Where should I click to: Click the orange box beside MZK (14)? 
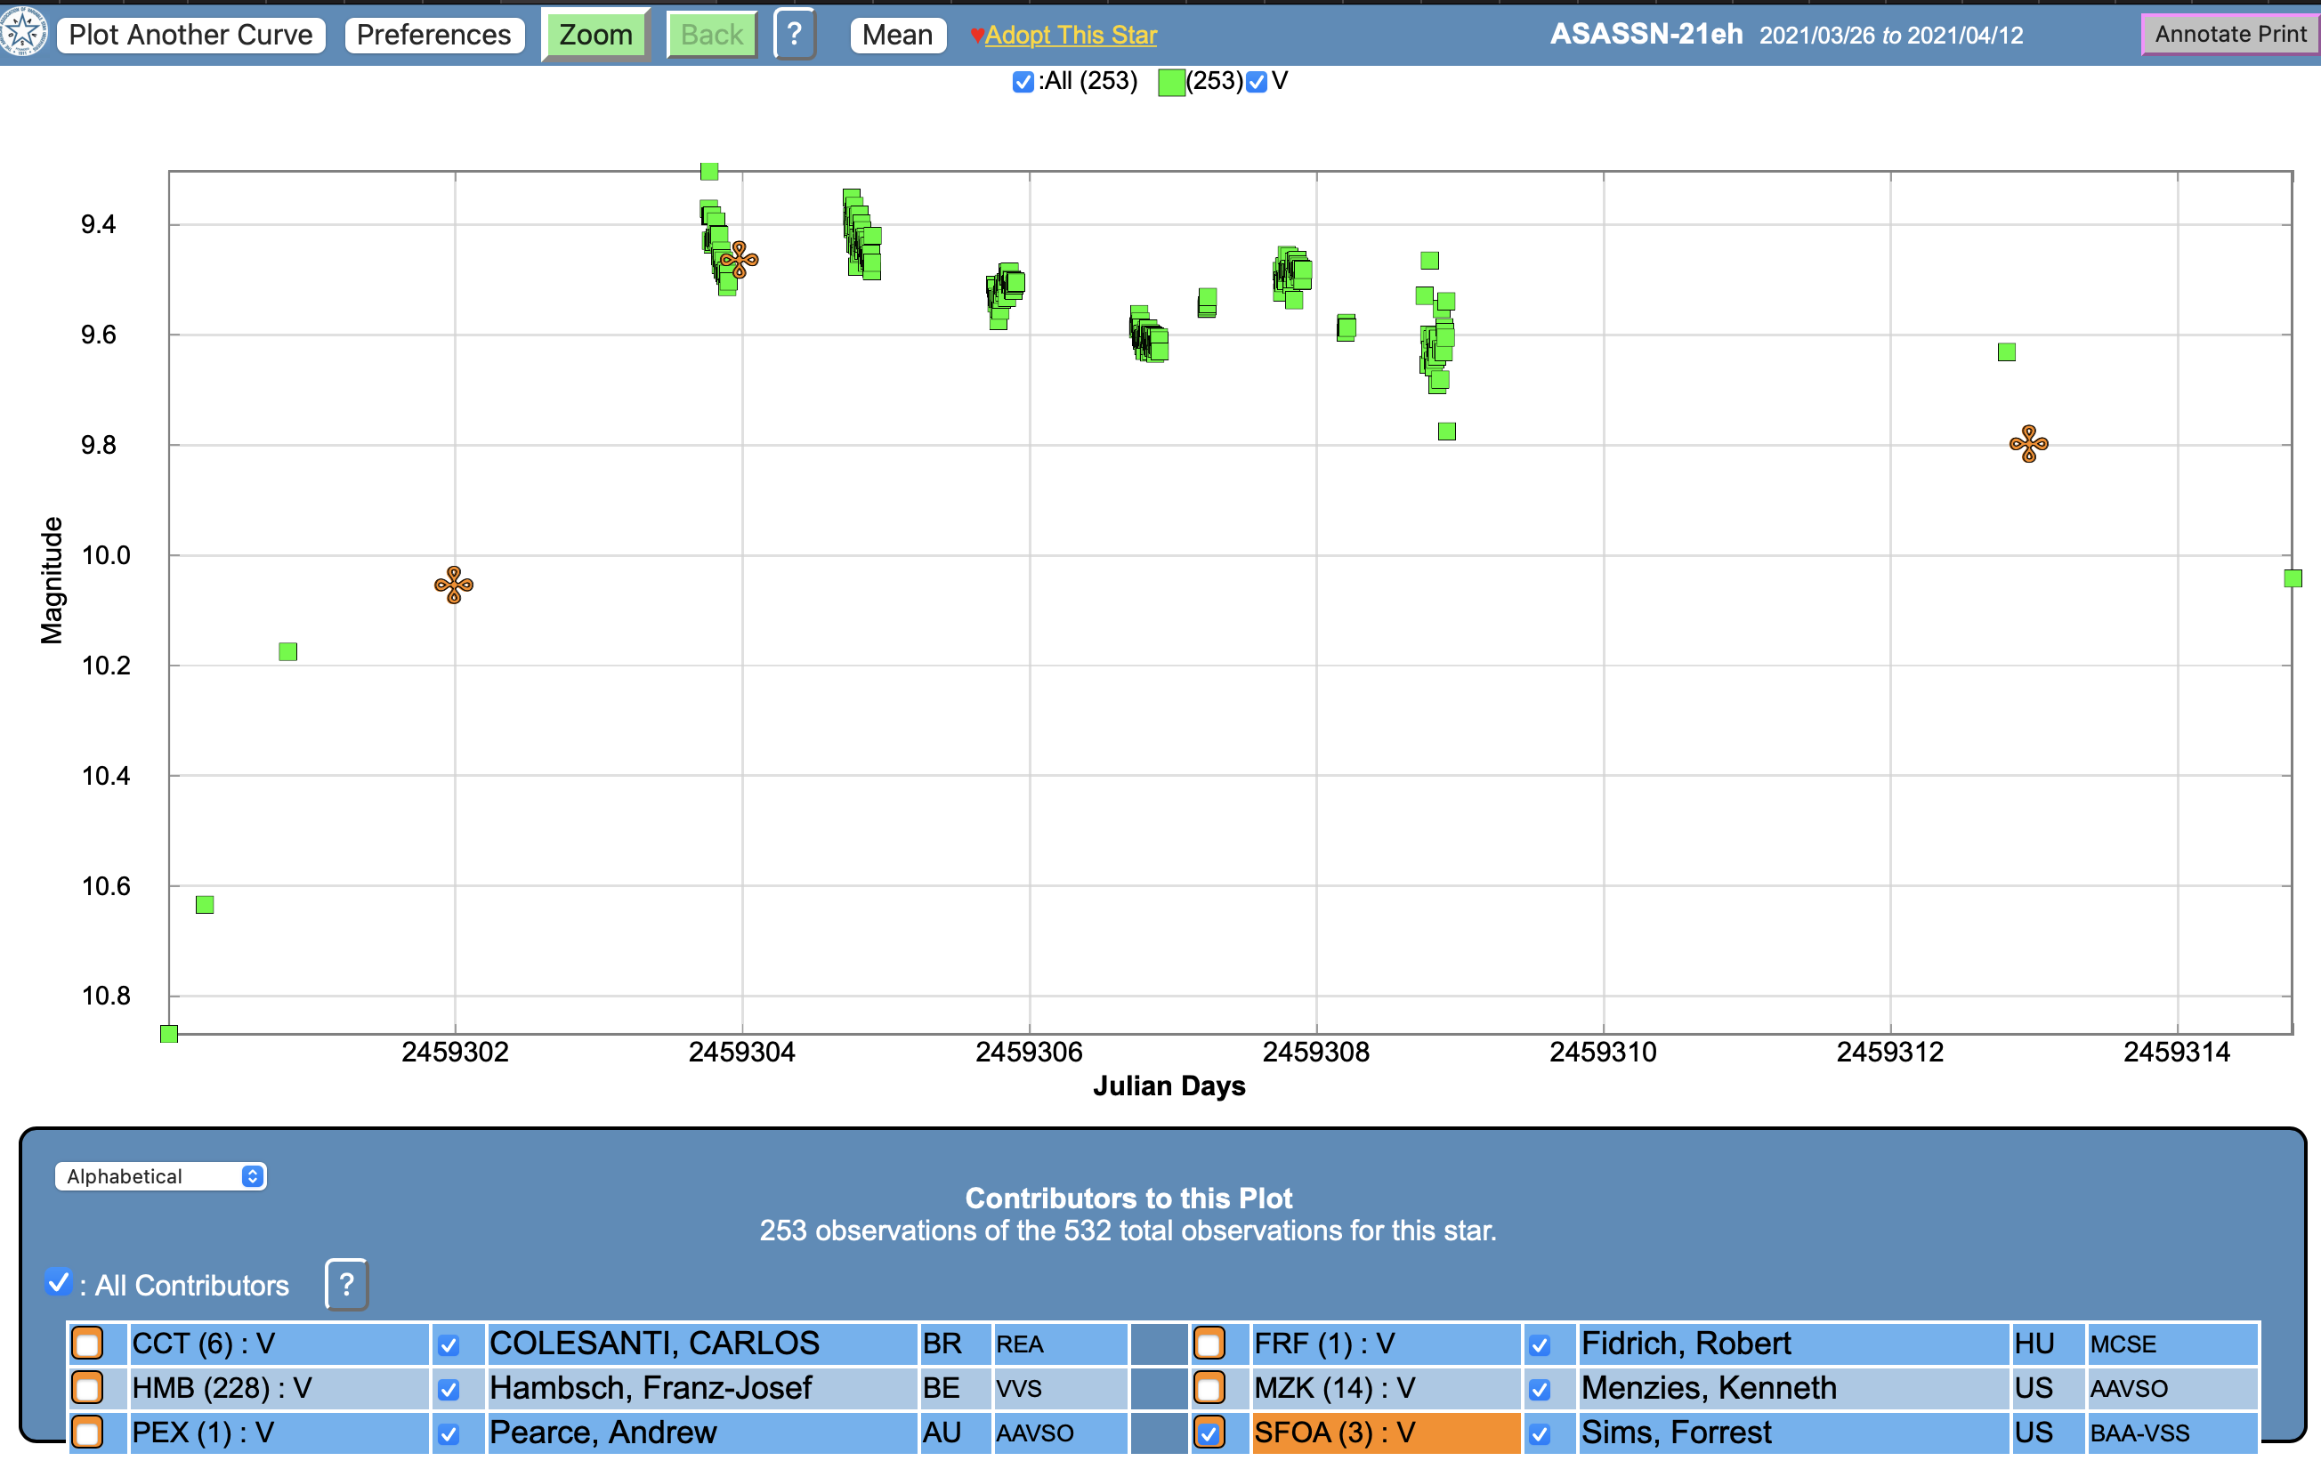pos(1209,1387)
